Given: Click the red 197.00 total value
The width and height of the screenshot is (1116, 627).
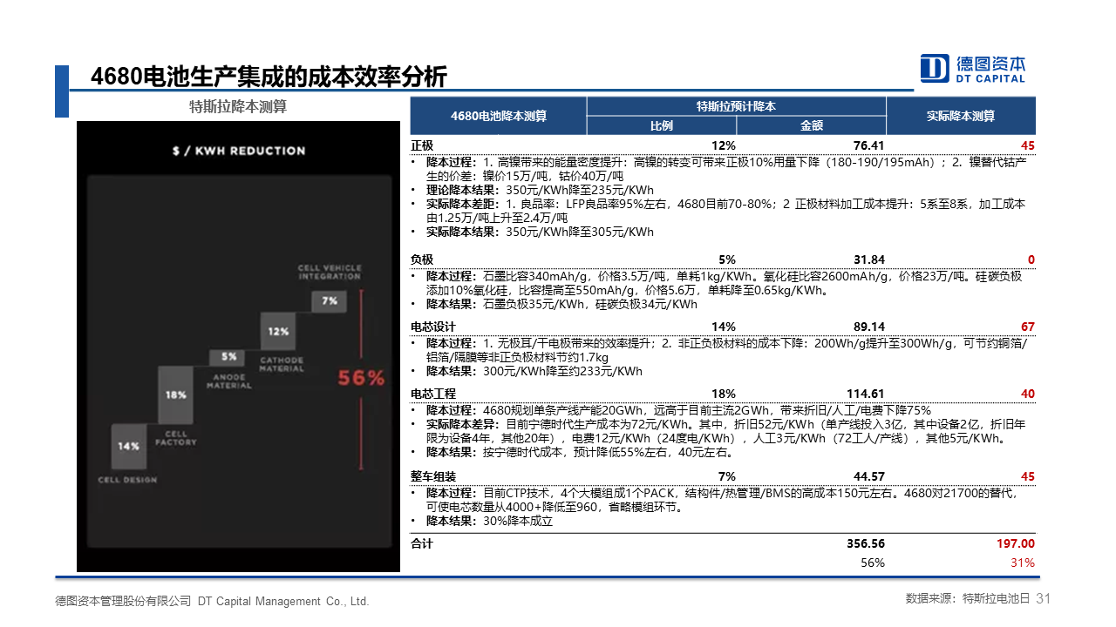Looking at the screenshot, I should coord(1016,543).
